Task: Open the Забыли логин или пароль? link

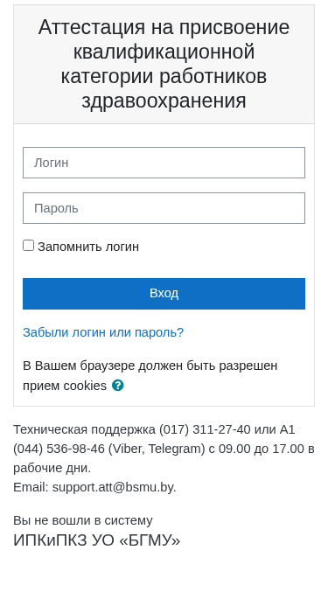Action: click(x=103, y=332)
